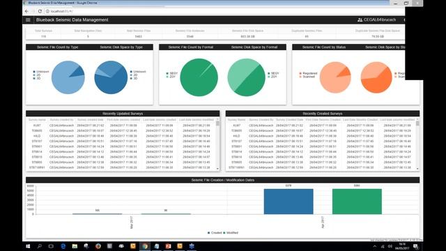Click the Seismic File Count by Type pie chart
This screenshot has width=446, height=251.
(68, 77)
